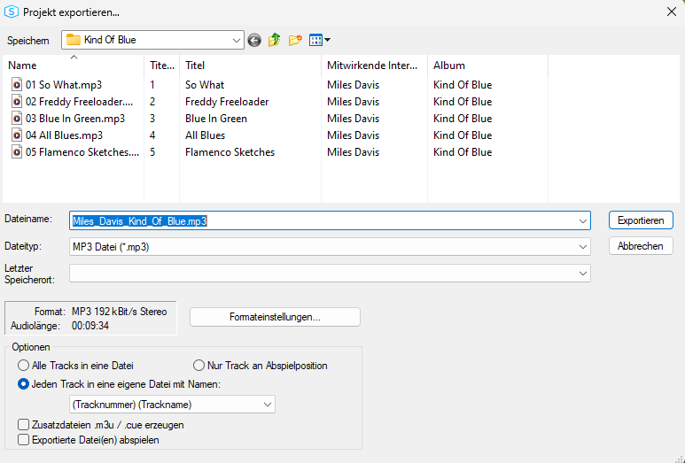Go back using the back arrow icon
The height and width of the screenshot is (463, 685).
pos(254,40)
